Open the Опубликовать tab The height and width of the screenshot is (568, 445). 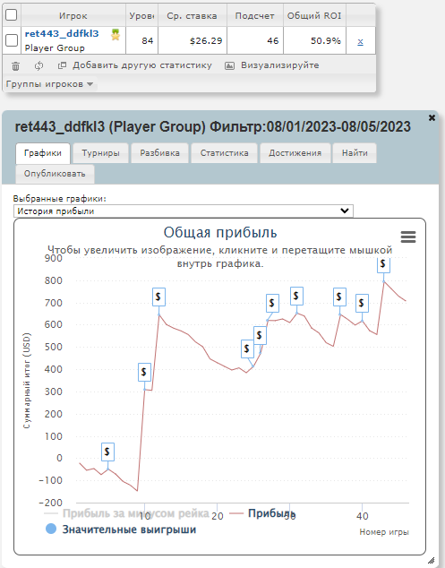55,174
